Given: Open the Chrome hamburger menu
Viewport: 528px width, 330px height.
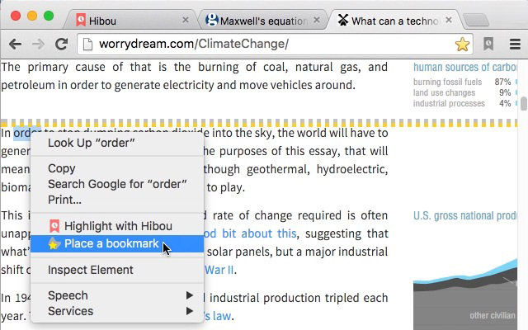Looking at the screenshot, I should coord(515,44).
